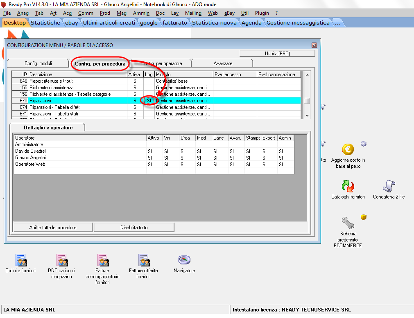Toggle Attiva SI for Riparazioni row
Screen dimensions: 414x318
tap(136, 101)
